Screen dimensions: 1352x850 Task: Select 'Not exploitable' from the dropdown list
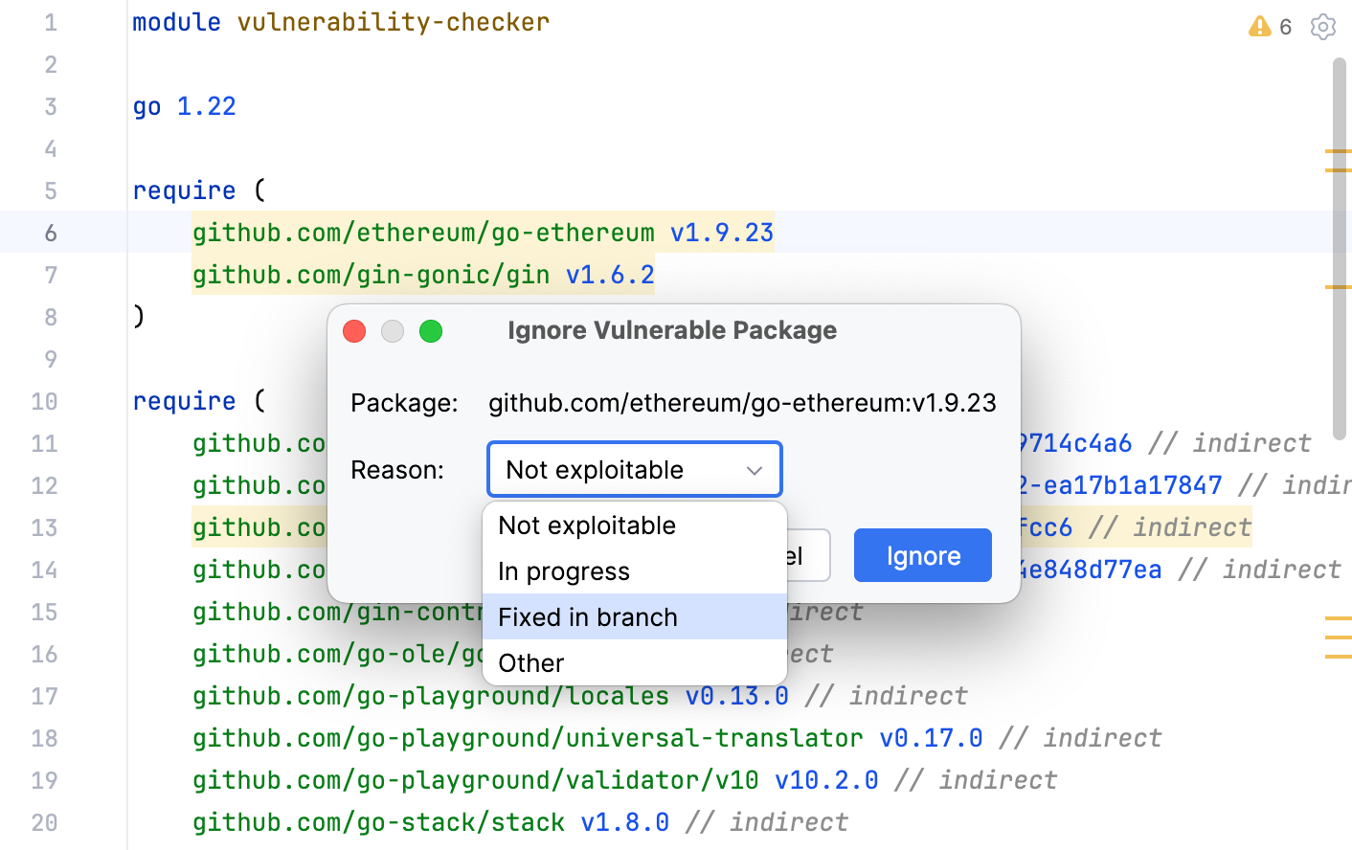point(587,526)
